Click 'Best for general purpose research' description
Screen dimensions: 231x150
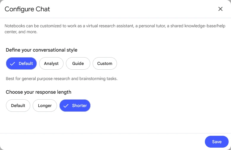[61, 79]
